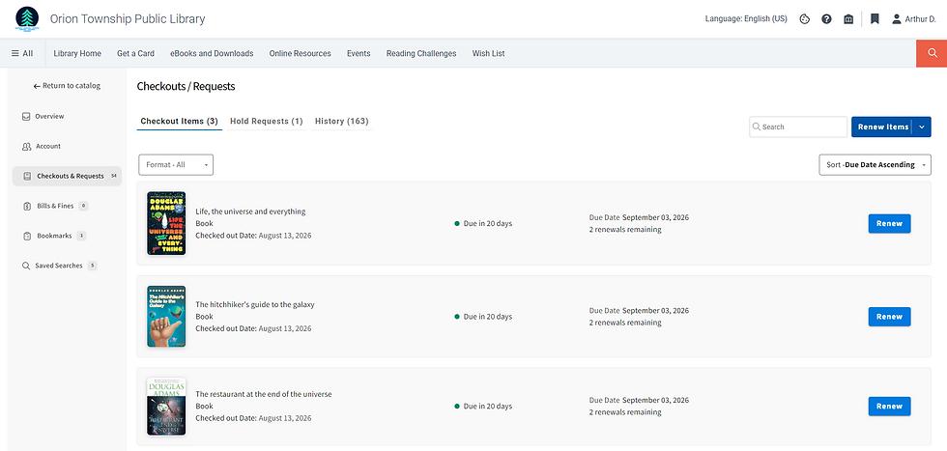
Task: Open Reading Challenges menu item
Action: [x=421, y=53]
